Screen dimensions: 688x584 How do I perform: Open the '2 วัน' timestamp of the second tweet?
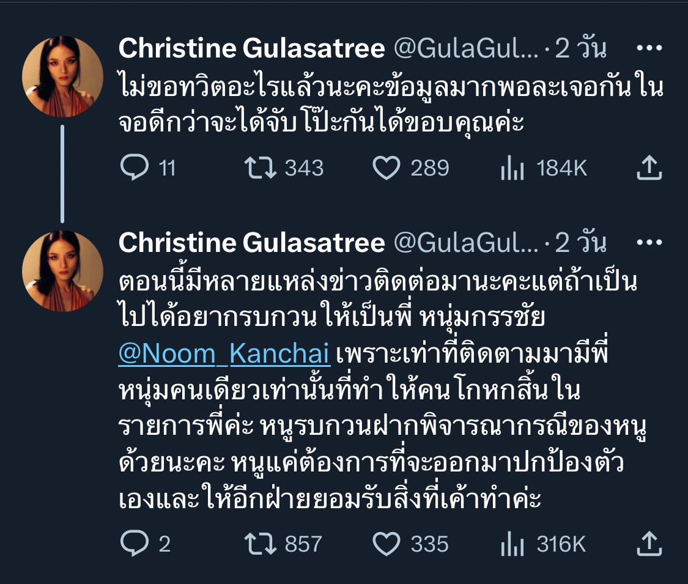click(581, 243)
